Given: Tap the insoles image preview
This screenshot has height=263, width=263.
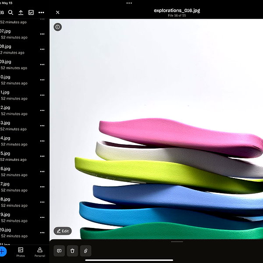Looking at the screenshot, I should click(156, 129).
